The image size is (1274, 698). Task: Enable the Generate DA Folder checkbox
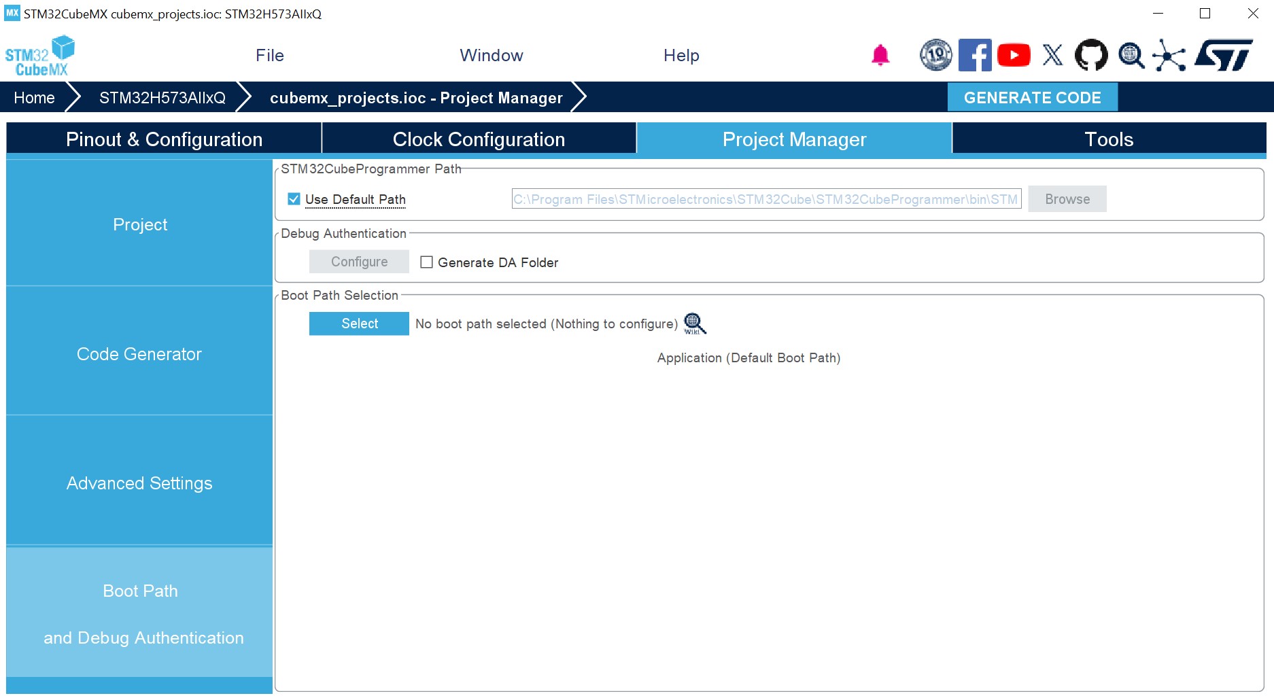[x=426, y=262]
